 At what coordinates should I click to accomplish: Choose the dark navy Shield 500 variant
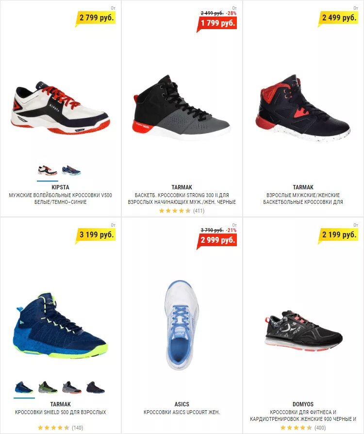96,387
